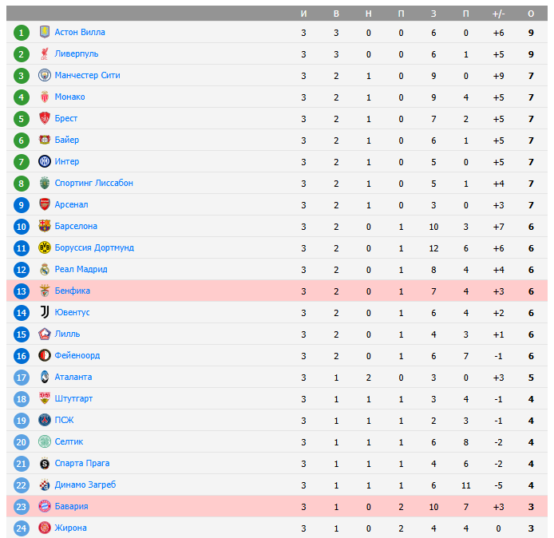
Task: Open the Фейеноорд team page link
Action: coord(77,355)
